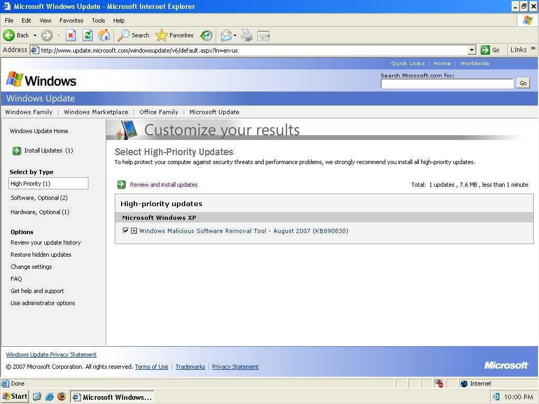Open the Tools menu
The width and height of the screenshot is (539, 404).
click(x=98, y=21)
